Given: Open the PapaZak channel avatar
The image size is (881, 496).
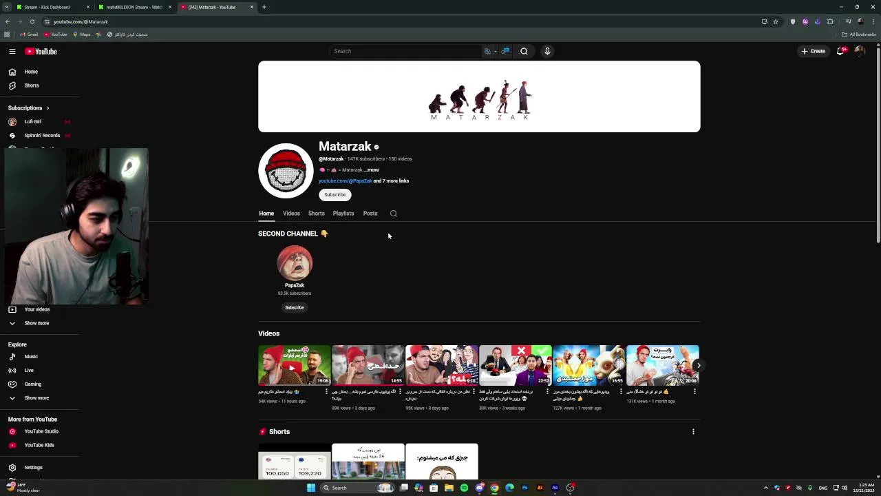Looking at the screenshot, I should [x=295, y=262].
